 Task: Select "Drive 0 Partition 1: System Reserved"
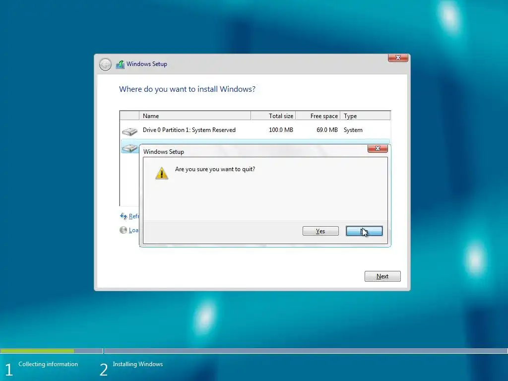(189, 130)
